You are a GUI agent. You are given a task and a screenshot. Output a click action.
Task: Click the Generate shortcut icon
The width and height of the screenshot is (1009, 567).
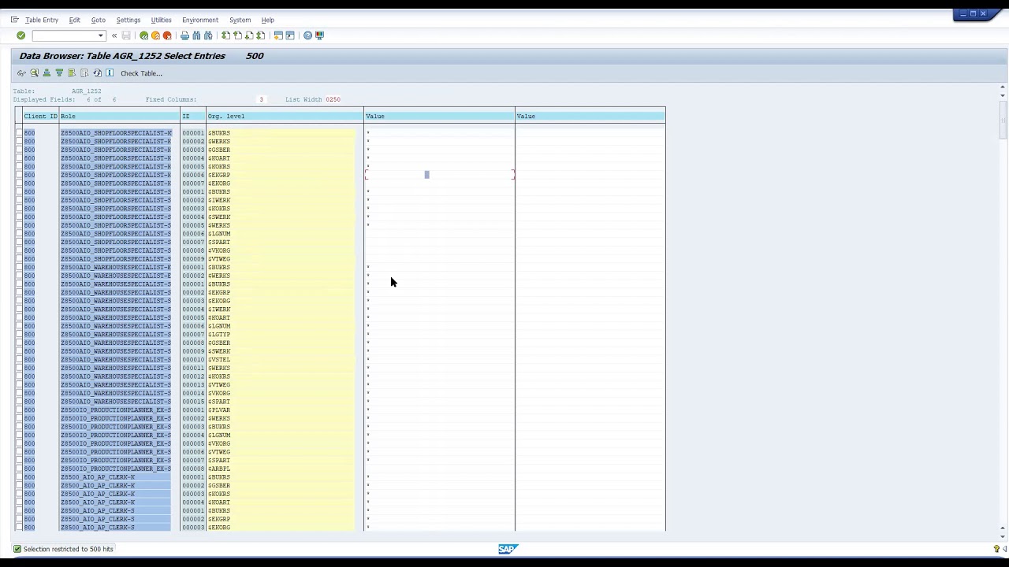click(x=290, y=35)
